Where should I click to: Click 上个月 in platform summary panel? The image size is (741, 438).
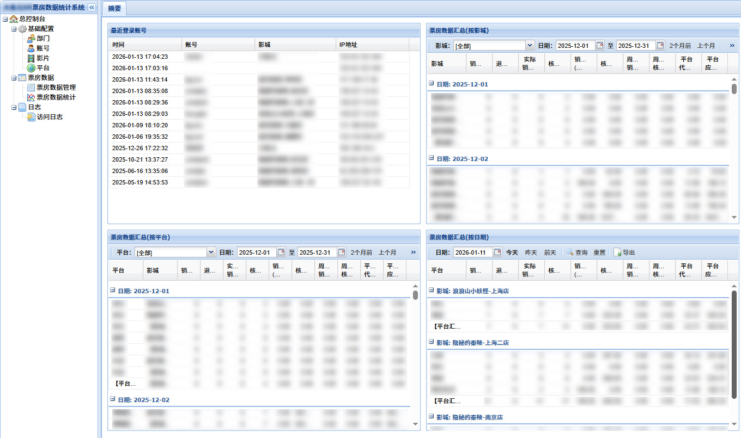click(387, 252)
